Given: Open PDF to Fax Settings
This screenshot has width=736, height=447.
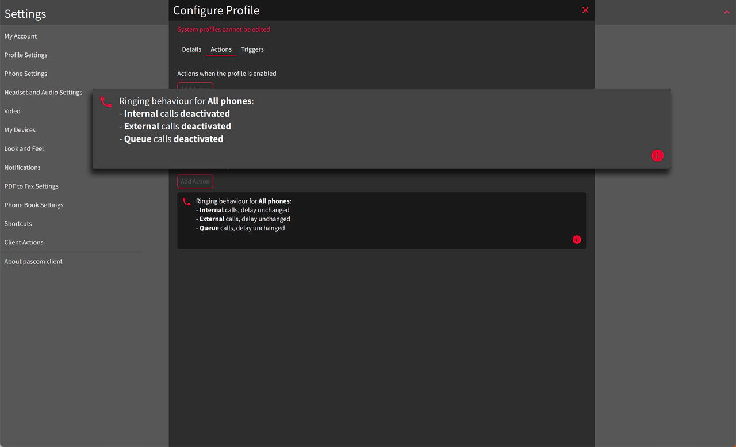Looking at the screenshot, I should click(x=31, y=186).
